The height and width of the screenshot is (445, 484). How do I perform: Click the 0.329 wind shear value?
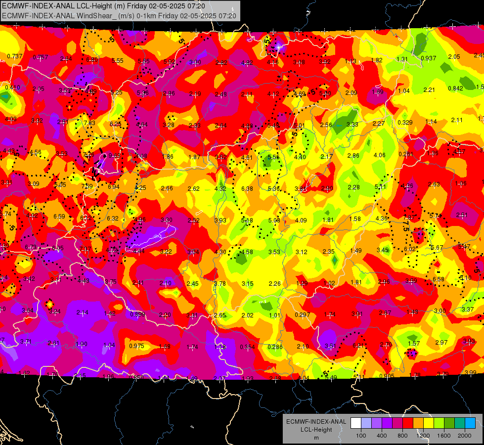[x=405, y=122]
